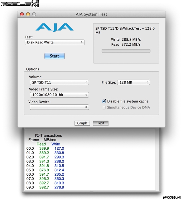
Task: Switch to Graph view
Action: tap(82, 123)
